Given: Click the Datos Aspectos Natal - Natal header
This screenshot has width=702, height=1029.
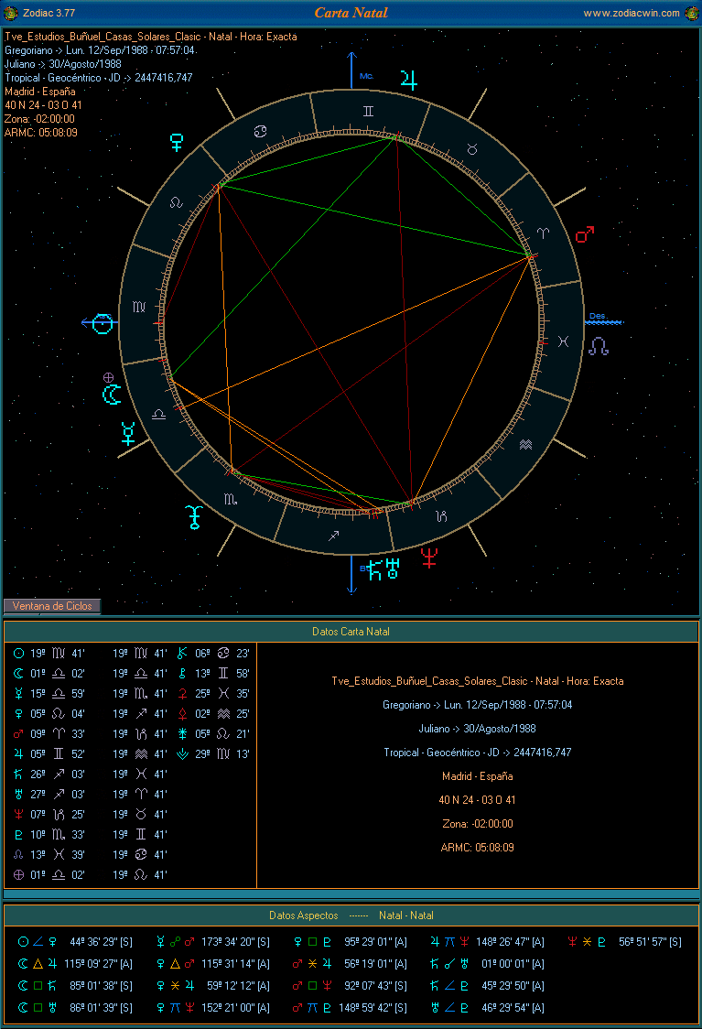Looking at the screenshot, I should point(351,915).
